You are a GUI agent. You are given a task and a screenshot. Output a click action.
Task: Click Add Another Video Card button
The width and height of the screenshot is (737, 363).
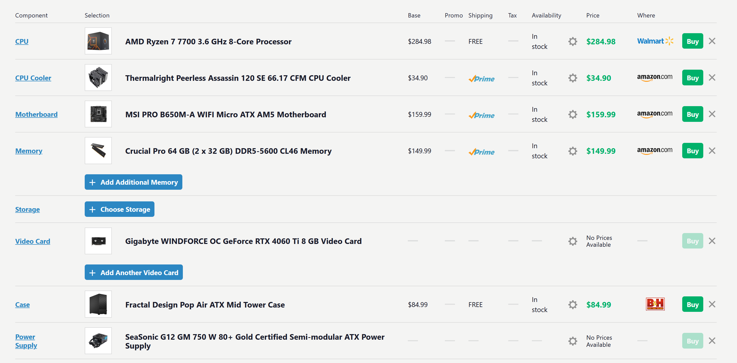coord(134,272)
